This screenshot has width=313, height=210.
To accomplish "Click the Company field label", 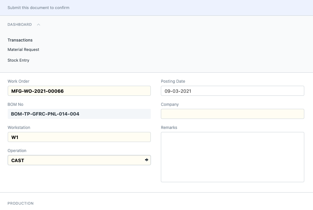I will coord(170,104).
